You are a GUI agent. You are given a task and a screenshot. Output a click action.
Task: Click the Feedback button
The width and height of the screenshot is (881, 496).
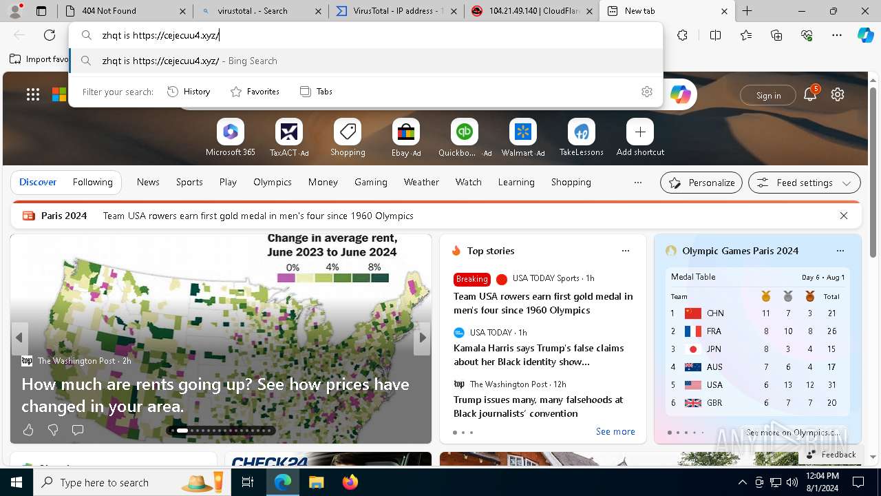click(x=831, y=455)
